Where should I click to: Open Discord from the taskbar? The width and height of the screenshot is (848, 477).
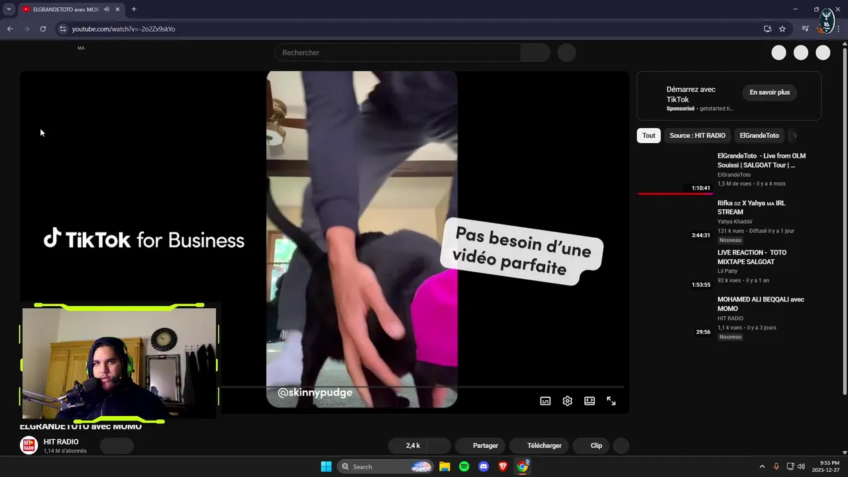pyautogui.click(x=484, y=466)
